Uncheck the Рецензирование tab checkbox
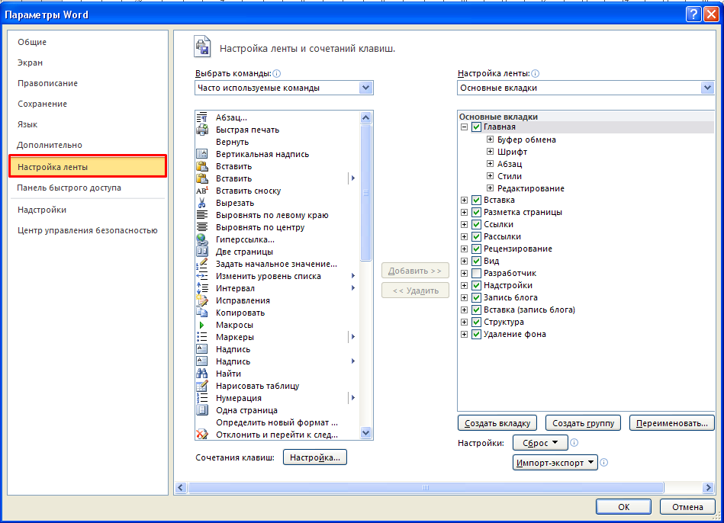 pyautogui.click(x=476, y=249)
